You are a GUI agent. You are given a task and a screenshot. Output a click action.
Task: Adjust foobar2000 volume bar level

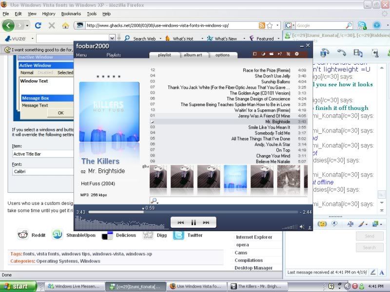click(290, 227)
